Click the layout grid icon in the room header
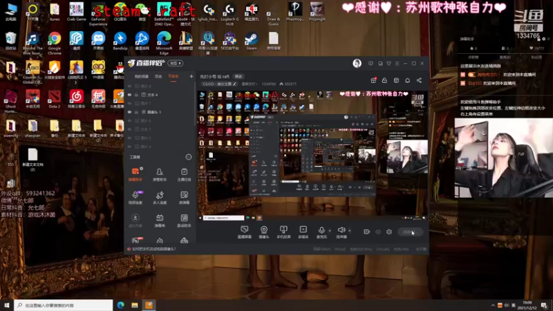Viewport: 553px width, 311px height. [x=396, y=80]
